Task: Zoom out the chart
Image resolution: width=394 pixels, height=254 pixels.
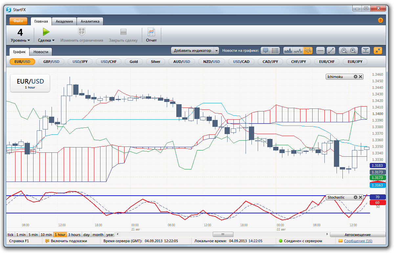Action: (344, 51)
